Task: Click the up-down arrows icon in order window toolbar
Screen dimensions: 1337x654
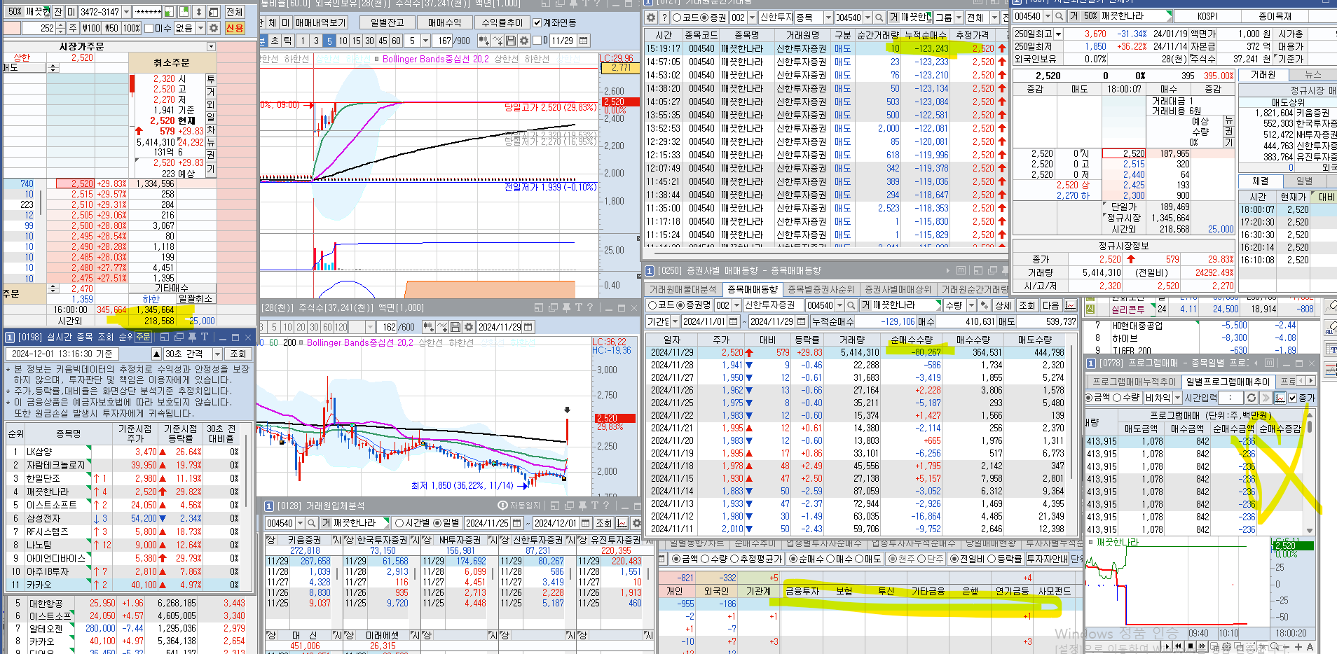Action: pyautogui.click(x=199, y=12)
